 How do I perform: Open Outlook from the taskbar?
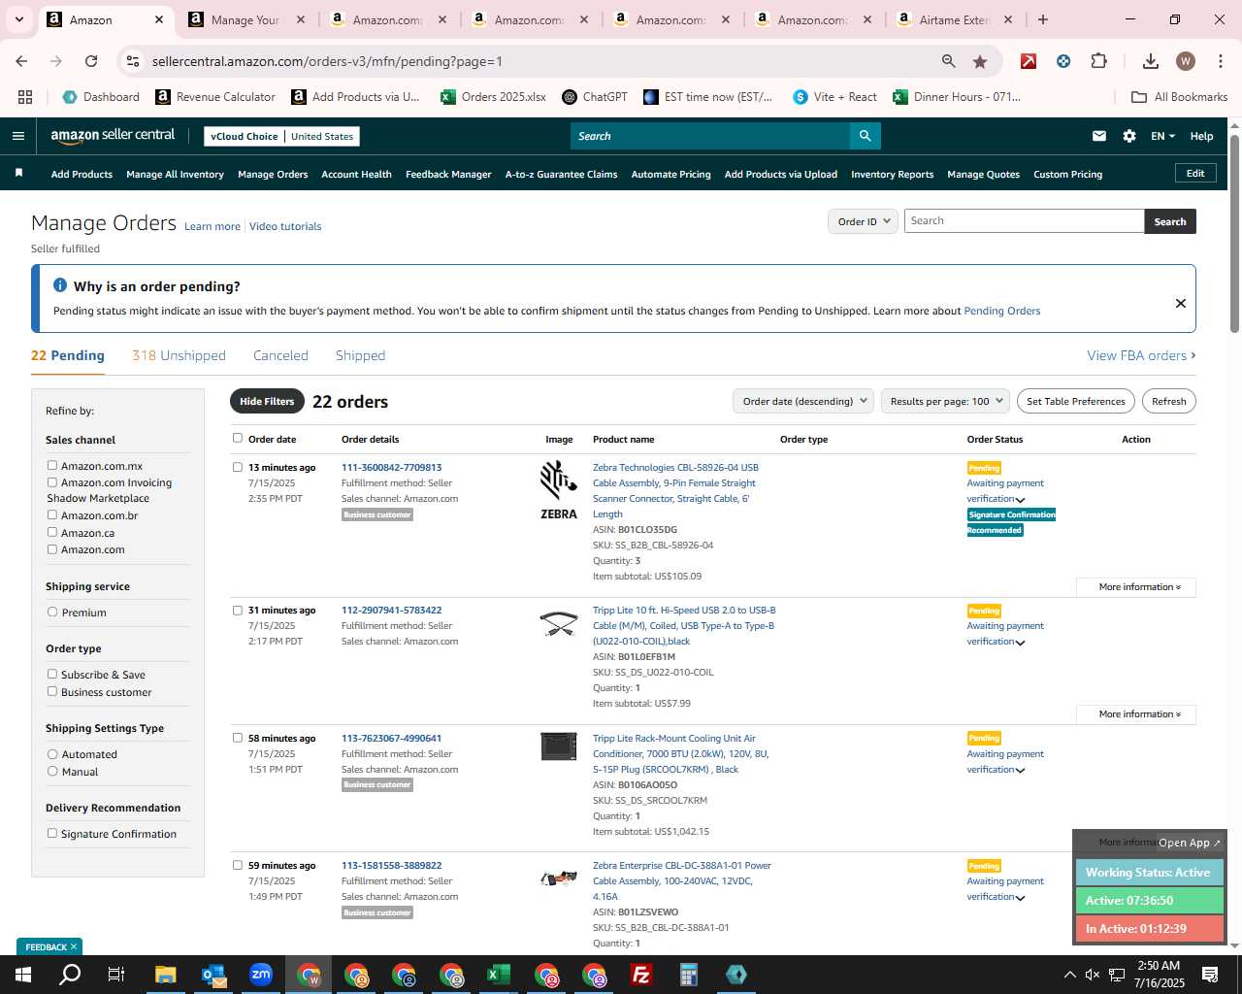[213, 975]
